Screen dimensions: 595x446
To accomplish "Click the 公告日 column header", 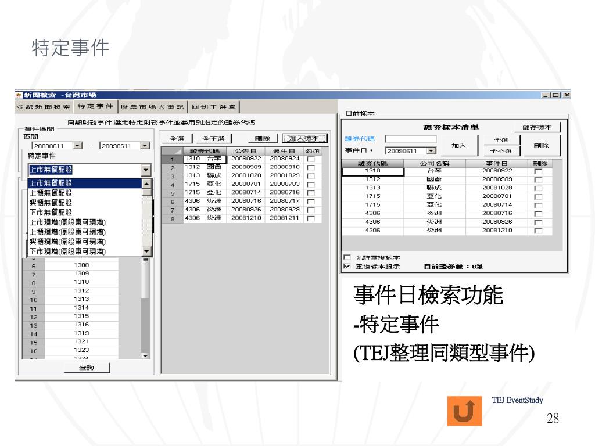I will 246,151.
